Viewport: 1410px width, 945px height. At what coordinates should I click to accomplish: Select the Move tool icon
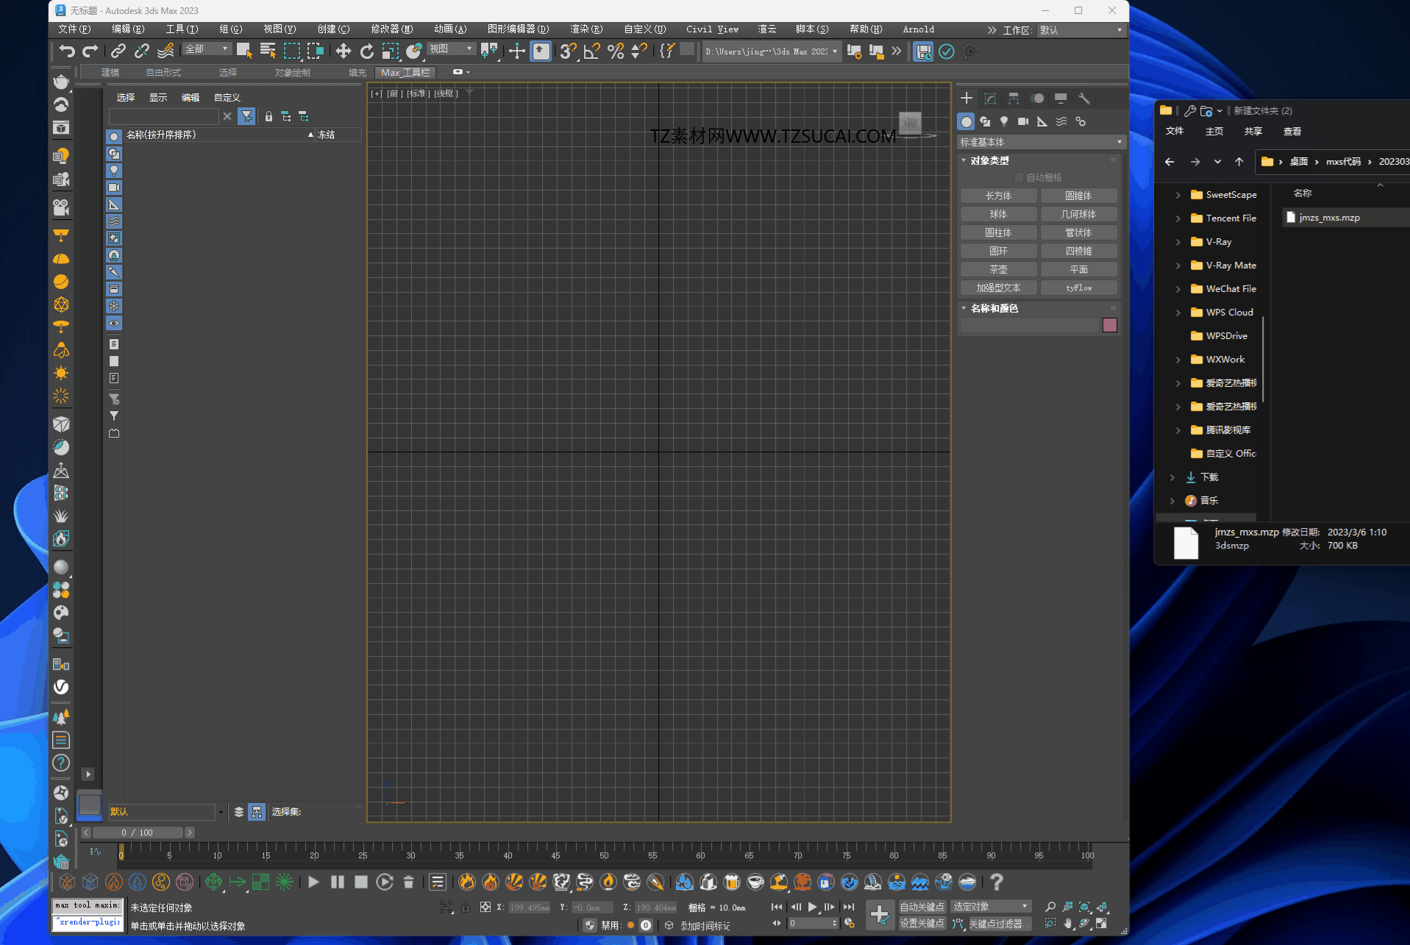tap(343, 51)
